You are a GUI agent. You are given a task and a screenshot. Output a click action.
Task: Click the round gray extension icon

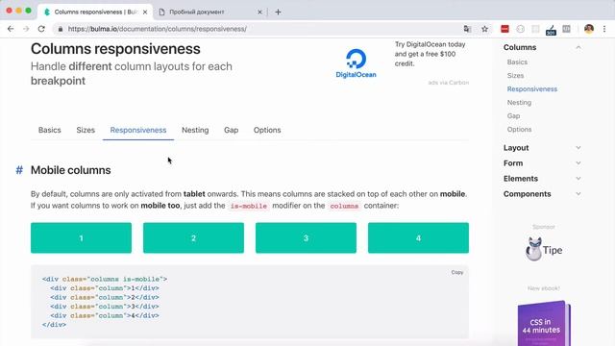(x=521, y=29)
